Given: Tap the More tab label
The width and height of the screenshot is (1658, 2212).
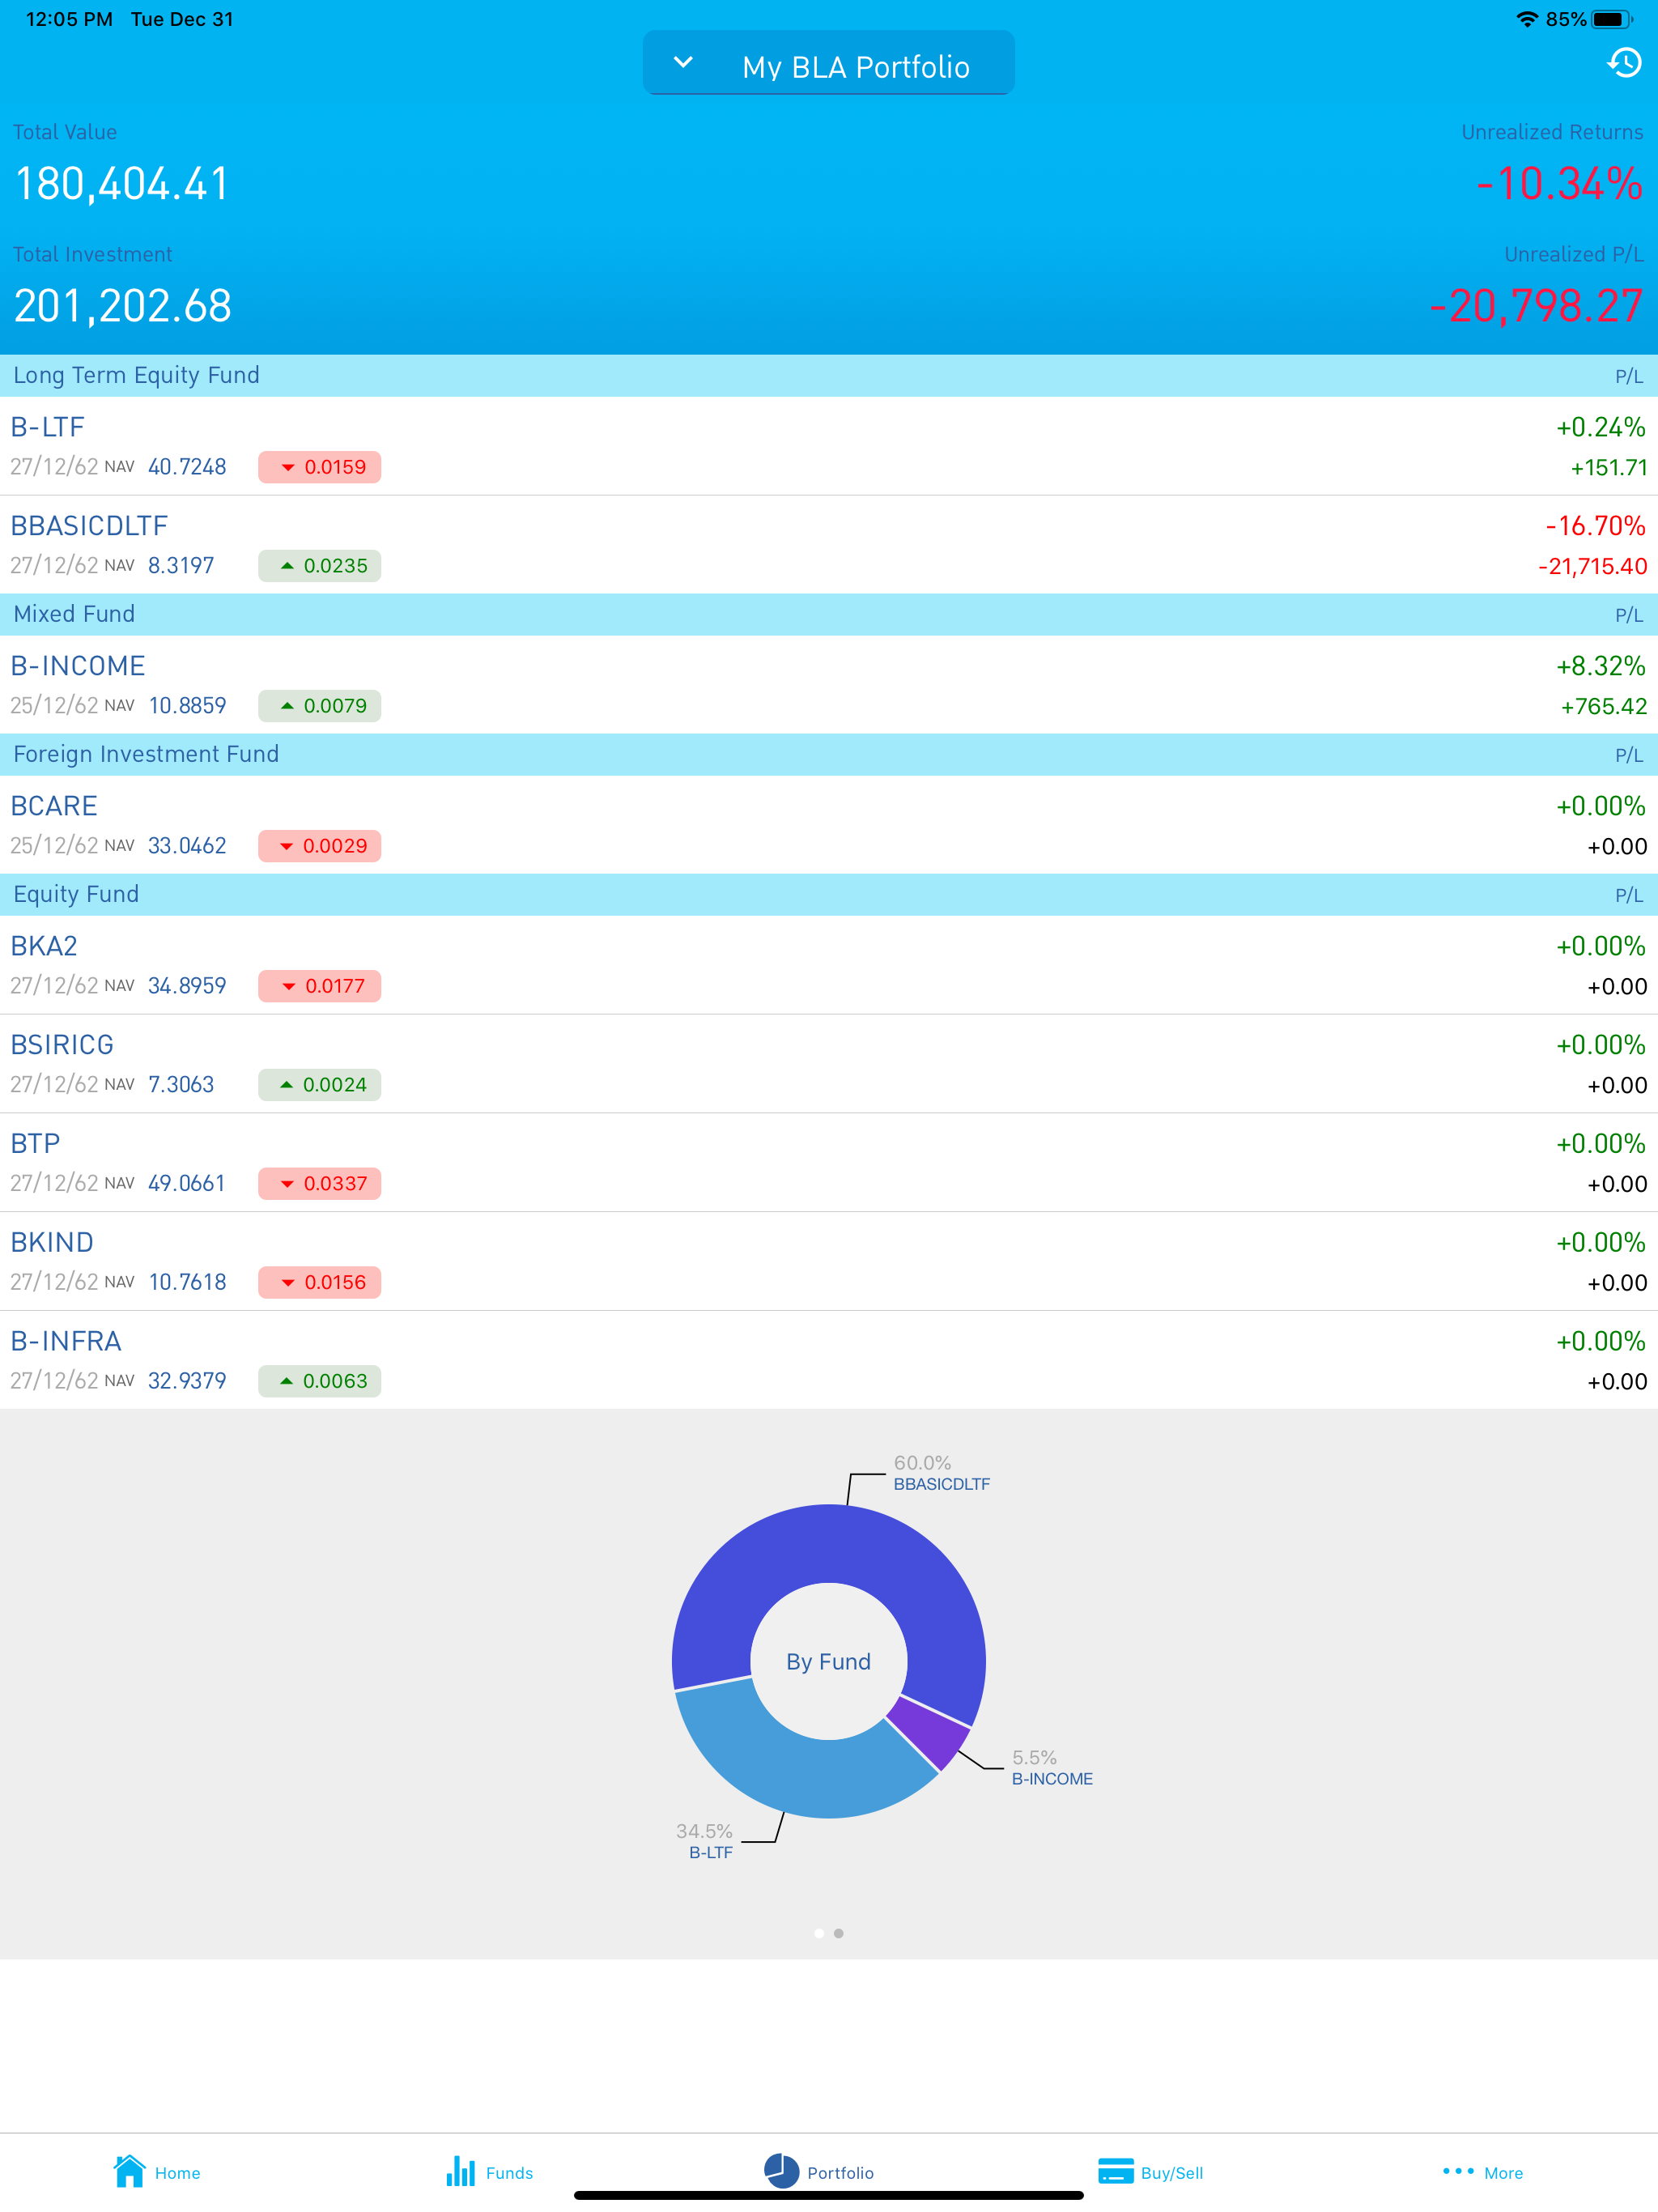Looking at the screenshot, I should pos(1503,2173).
